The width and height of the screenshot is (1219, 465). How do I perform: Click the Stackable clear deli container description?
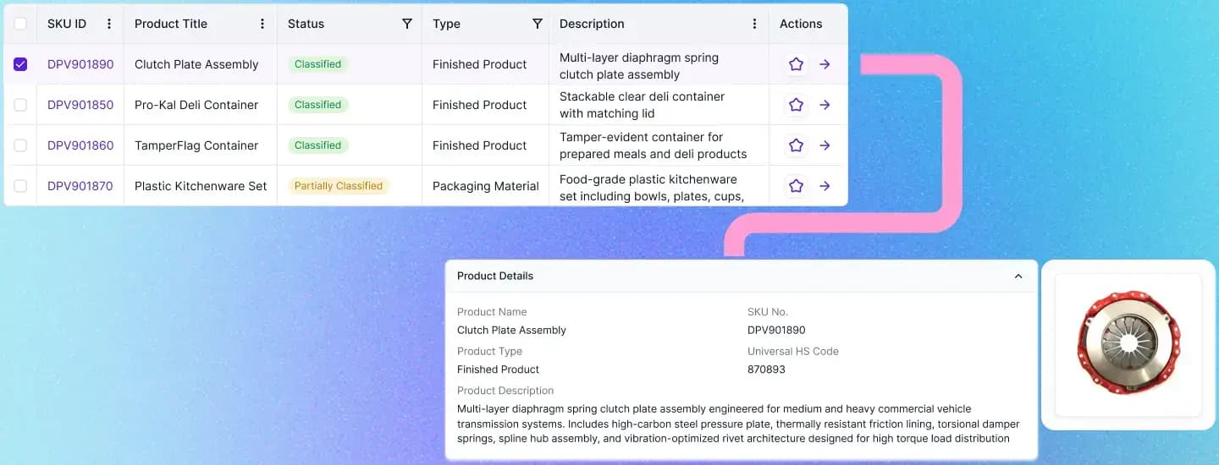(642, 105)
